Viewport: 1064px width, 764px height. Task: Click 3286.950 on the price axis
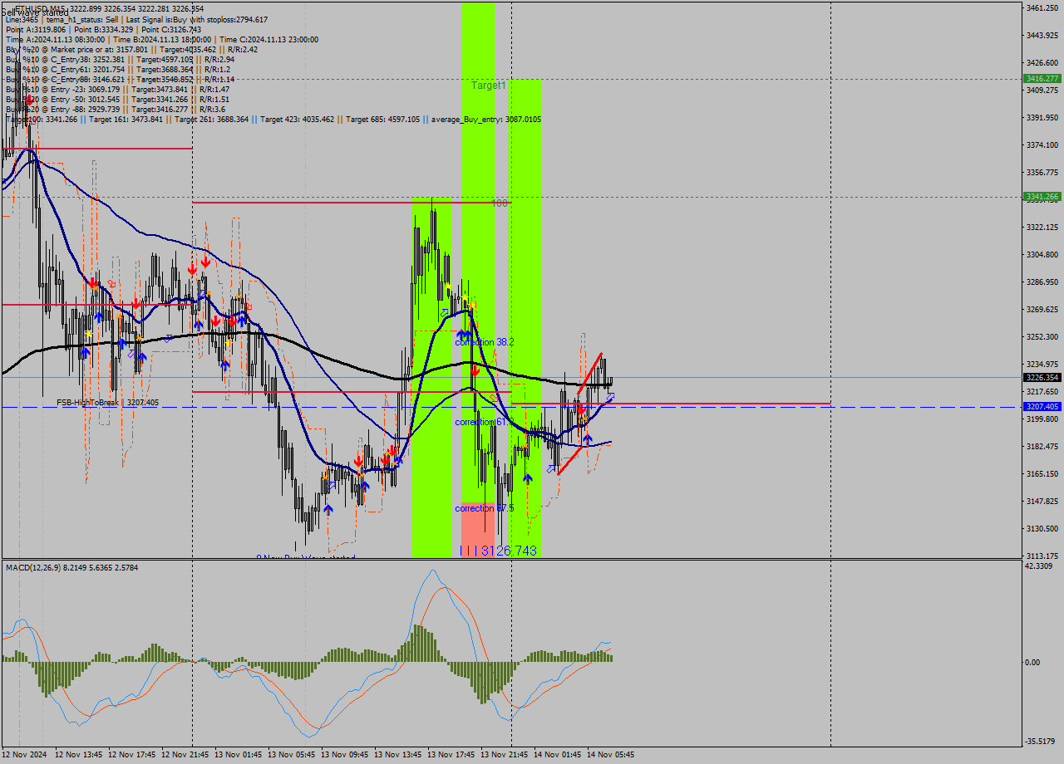point(1042,282)
